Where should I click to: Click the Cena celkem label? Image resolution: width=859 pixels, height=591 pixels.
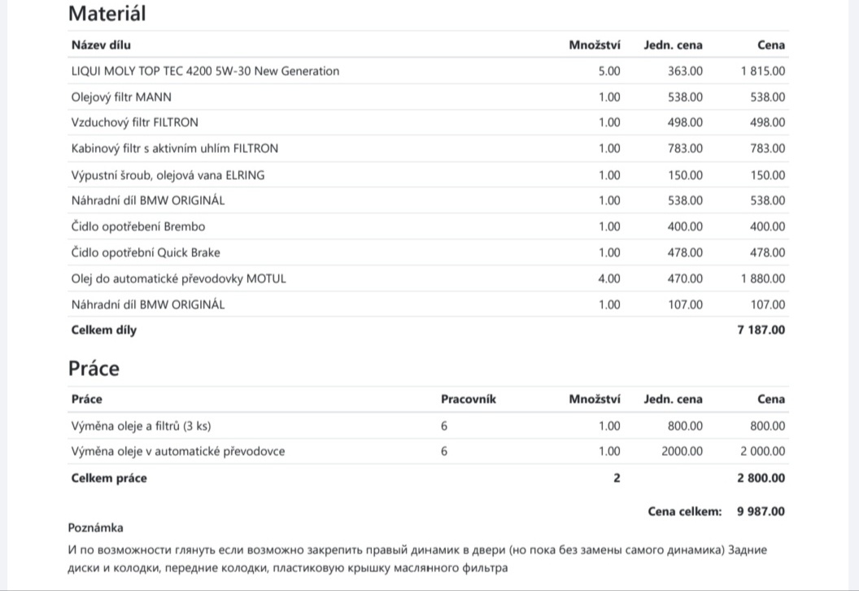click(x=685, y=511)
